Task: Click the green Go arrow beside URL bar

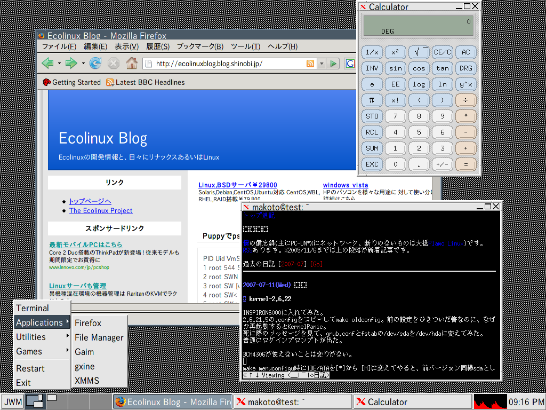Action: coord(333,64)
